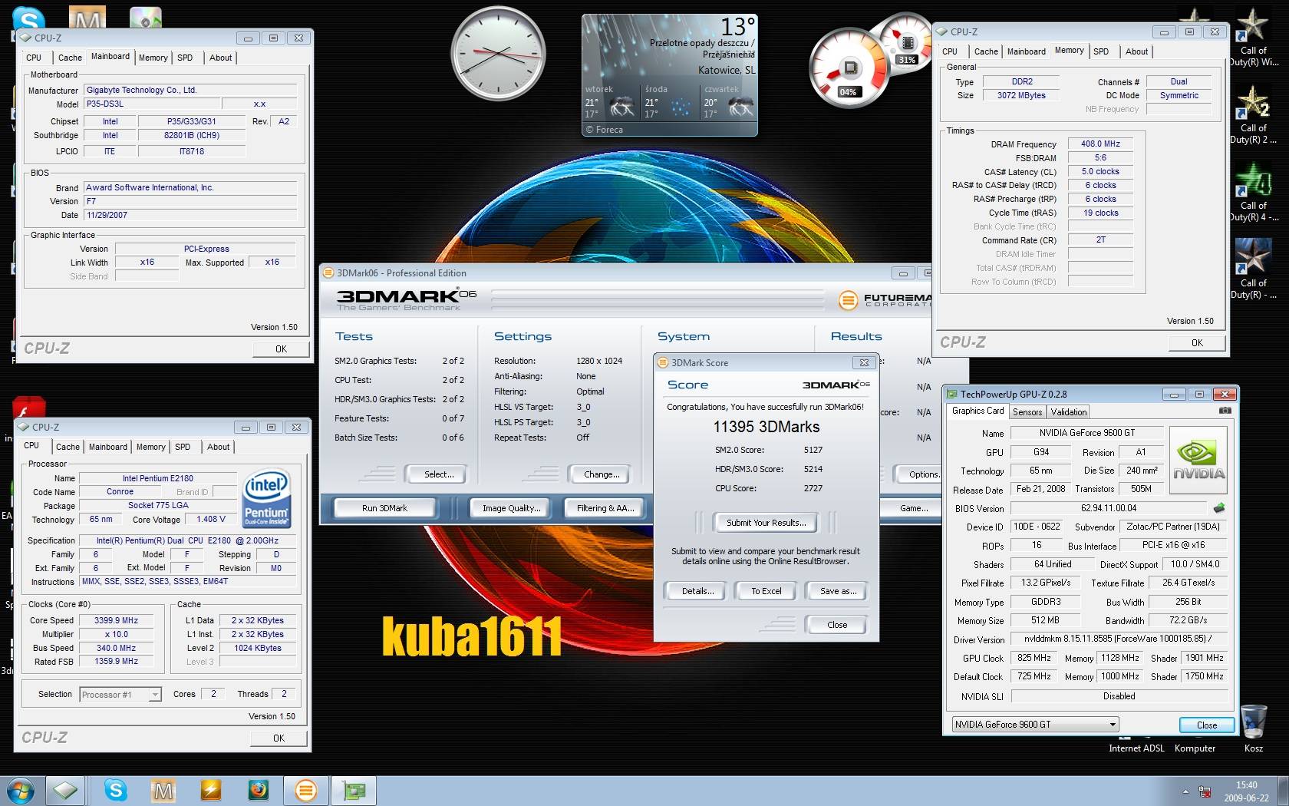This screenshot has width=1289, height=806.
Task: Click Run 3DMark button
Action: coord(384,508)
